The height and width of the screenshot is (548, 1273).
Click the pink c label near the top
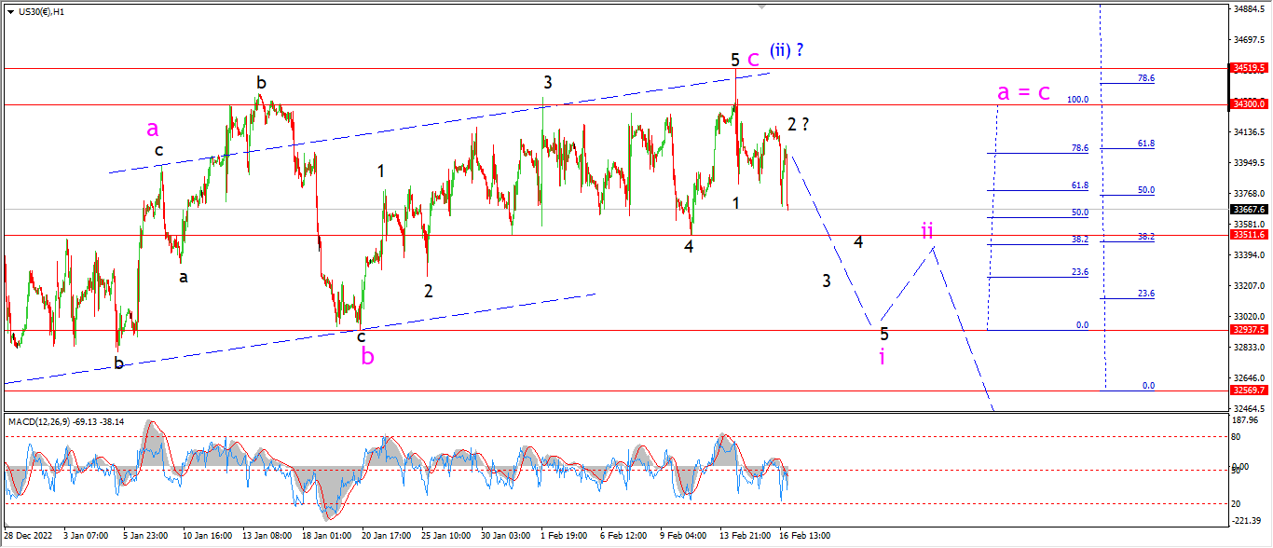[x=753, y=58]
